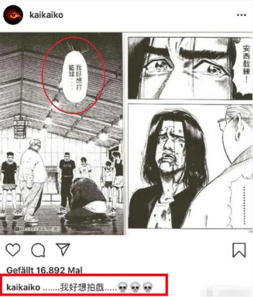Open the three-dot more options menu
The height and width of the screenshot is (297, 253).
(241, 15)
